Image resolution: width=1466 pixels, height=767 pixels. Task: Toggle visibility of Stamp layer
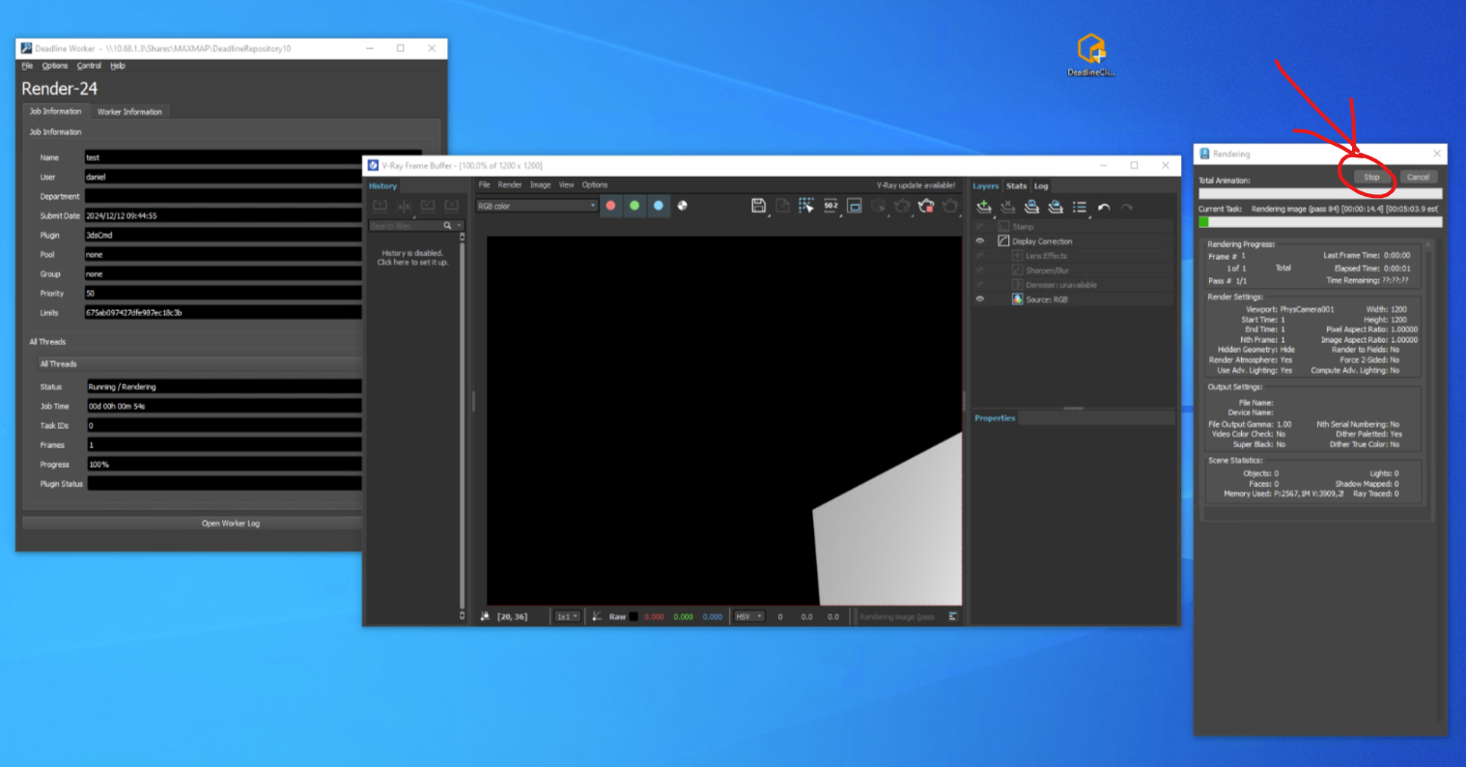point(980,227)
